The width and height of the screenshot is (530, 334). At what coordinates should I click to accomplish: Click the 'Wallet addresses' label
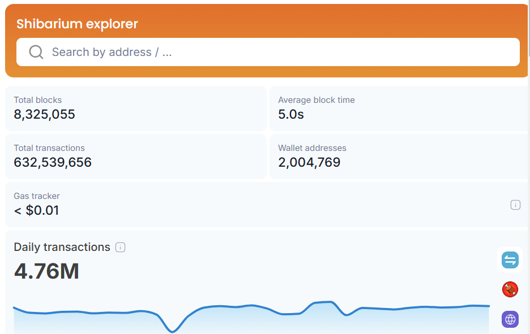pyautogui.click(x=312, y=148)
